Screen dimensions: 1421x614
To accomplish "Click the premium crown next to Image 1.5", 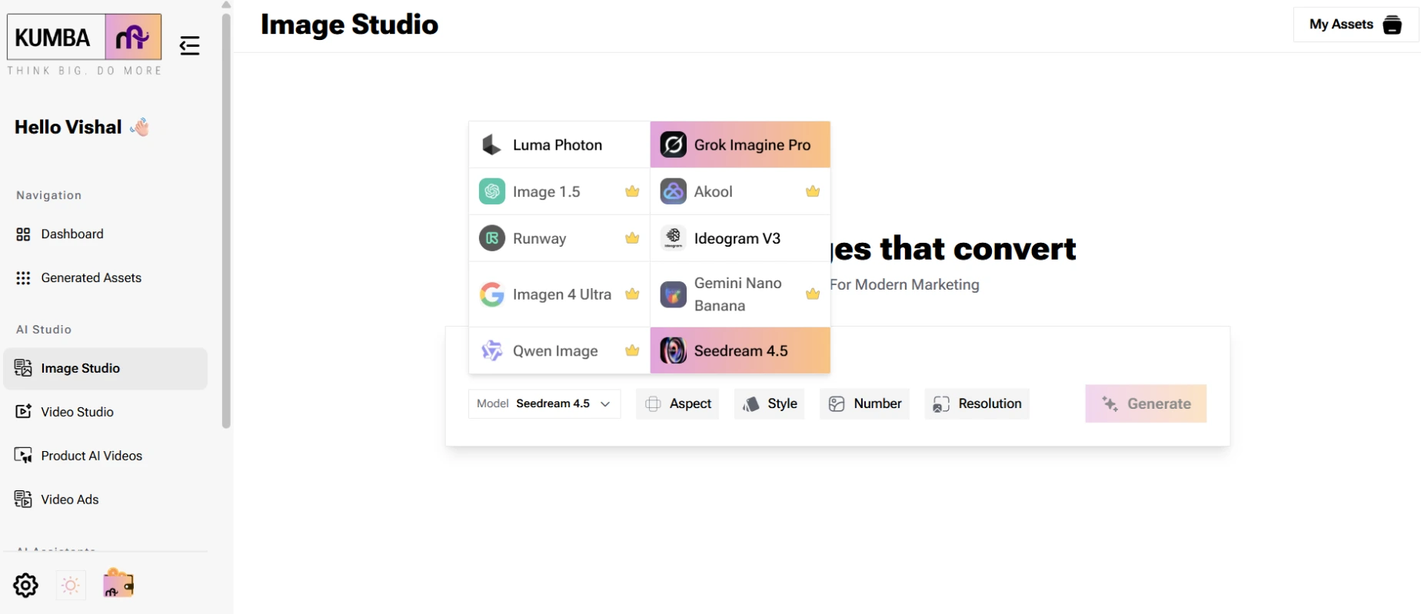I will point(632,191).
